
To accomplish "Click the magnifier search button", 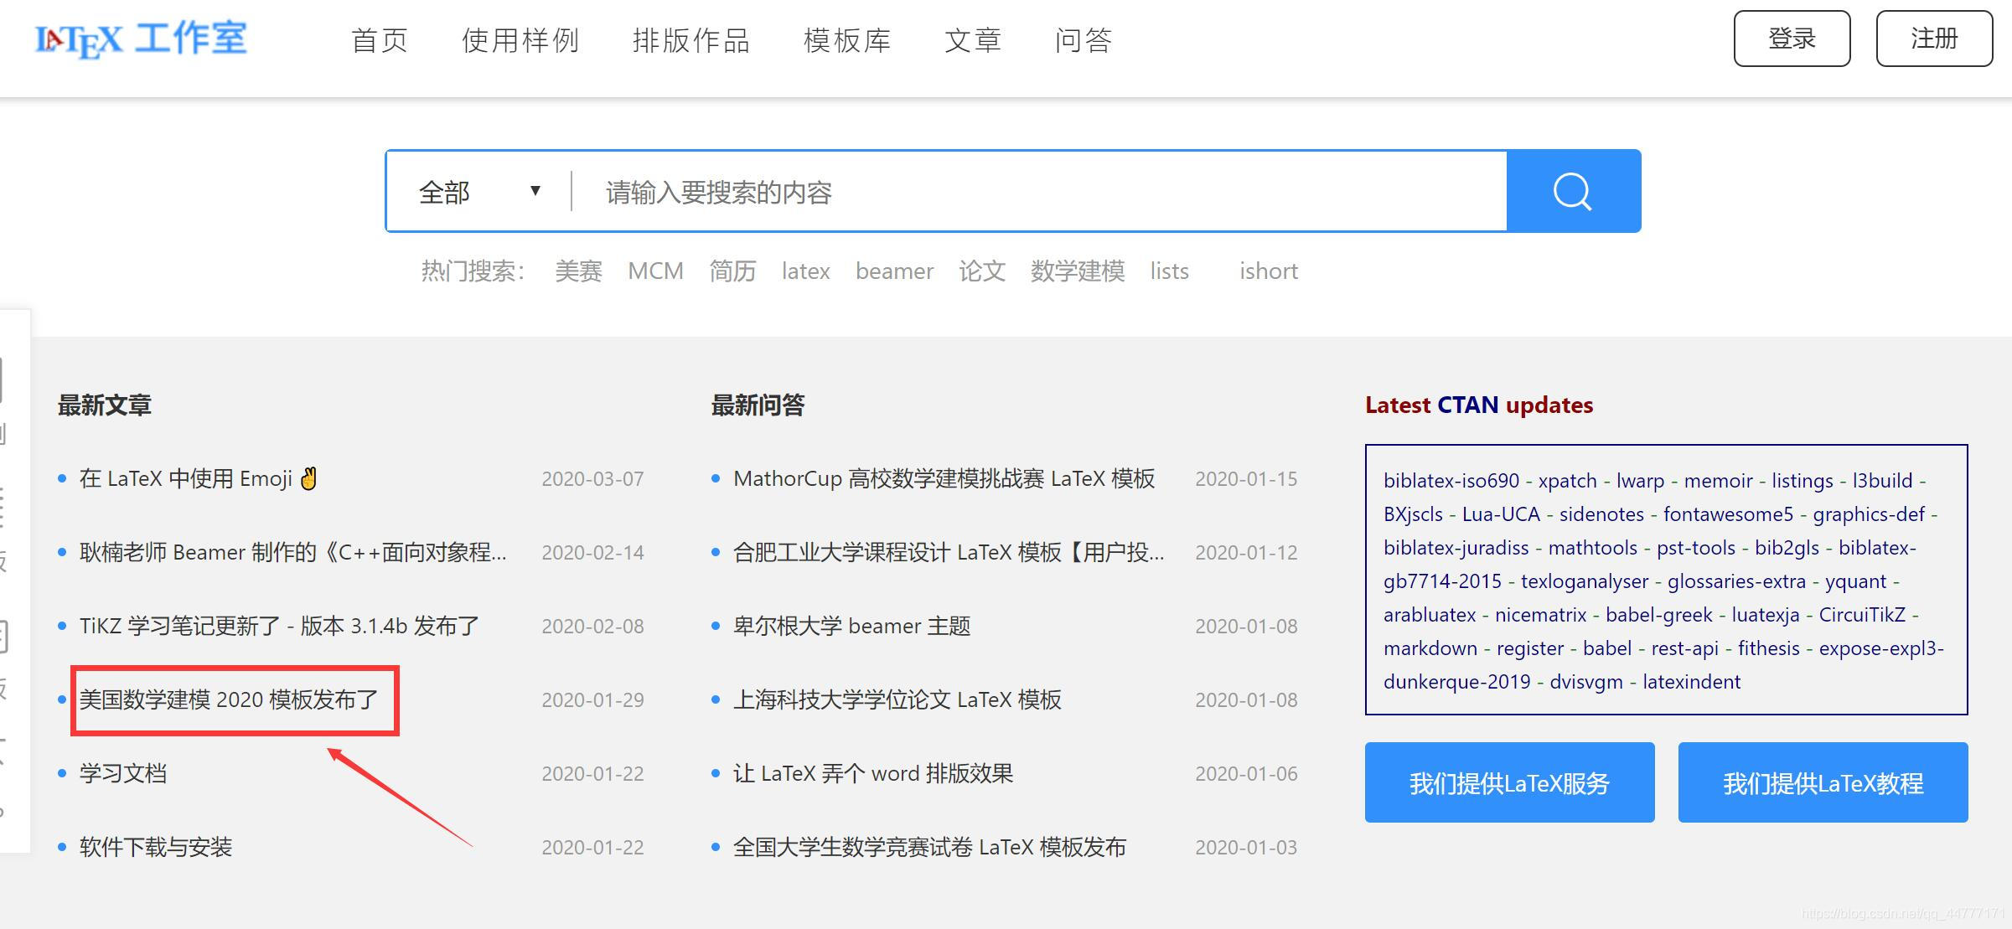I will [x=1573, y=191].
